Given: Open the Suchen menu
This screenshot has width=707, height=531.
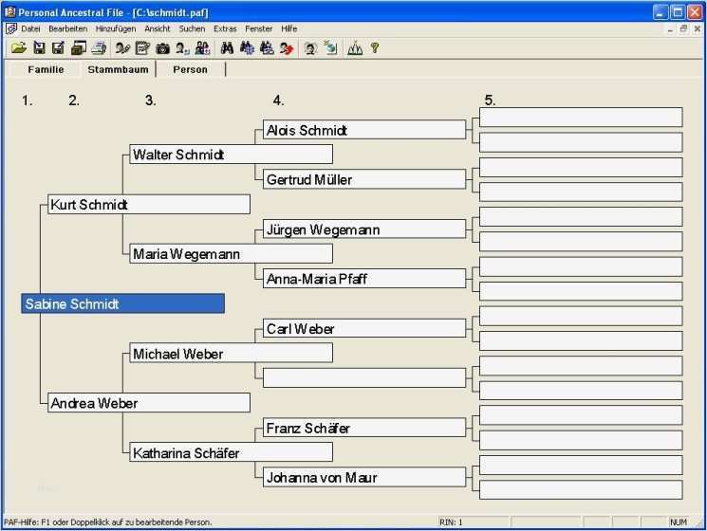Looking at the screenshot, I should pyautogui.click(x=192, y=28).
